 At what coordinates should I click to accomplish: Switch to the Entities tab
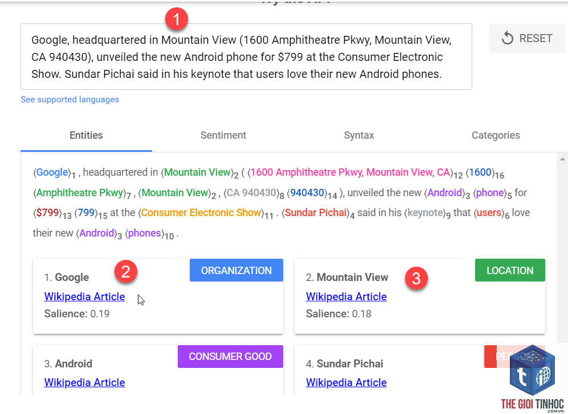(86, 135)
